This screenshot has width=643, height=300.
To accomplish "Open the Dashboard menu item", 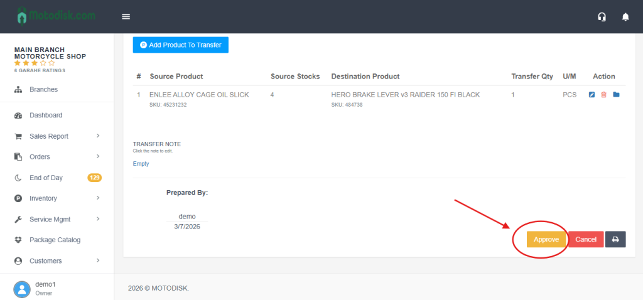I will pos(45,115).
